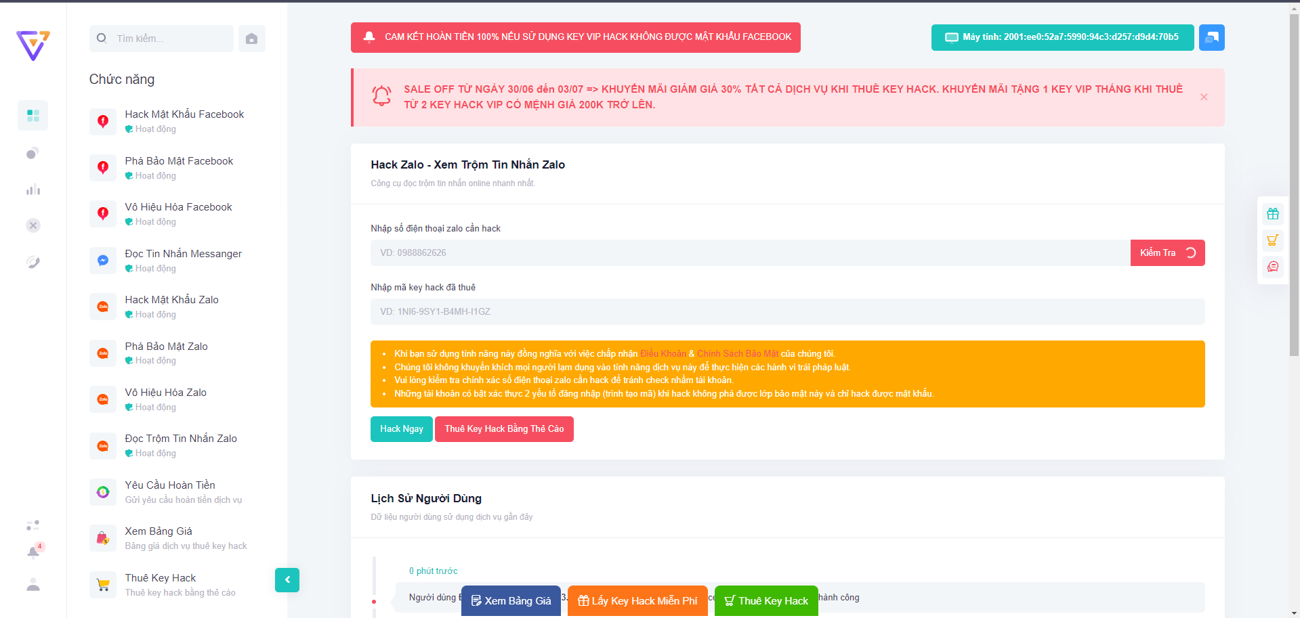This screenshot has height=618, width=1300.
Task: Open the Điều Khoản link
Action: (x=663, y=353)
